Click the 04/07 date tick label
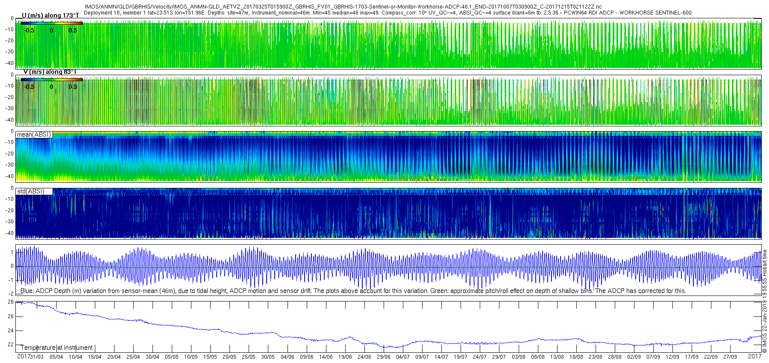This screenshot has width=769, height=363. [x=402, y=357]
